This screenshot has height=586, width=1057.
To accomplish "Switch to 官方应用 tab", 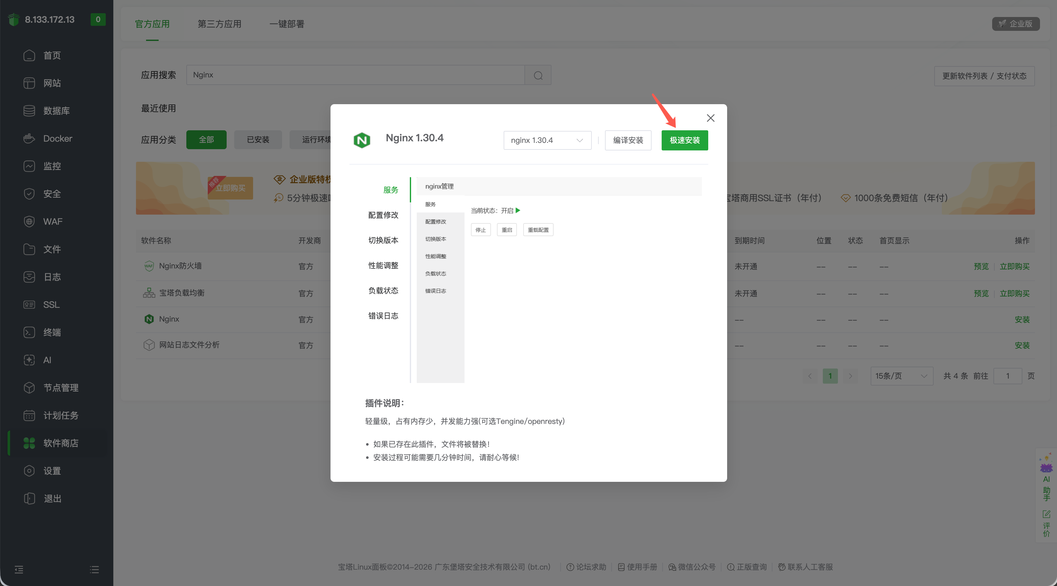I will (x=152, y=24).
